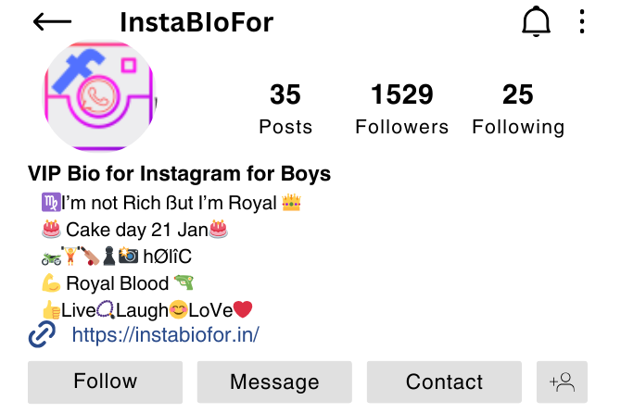621x413 pixels.
Task: Click the Virgo zodiac emoji in bio
Action: point(51,202)
